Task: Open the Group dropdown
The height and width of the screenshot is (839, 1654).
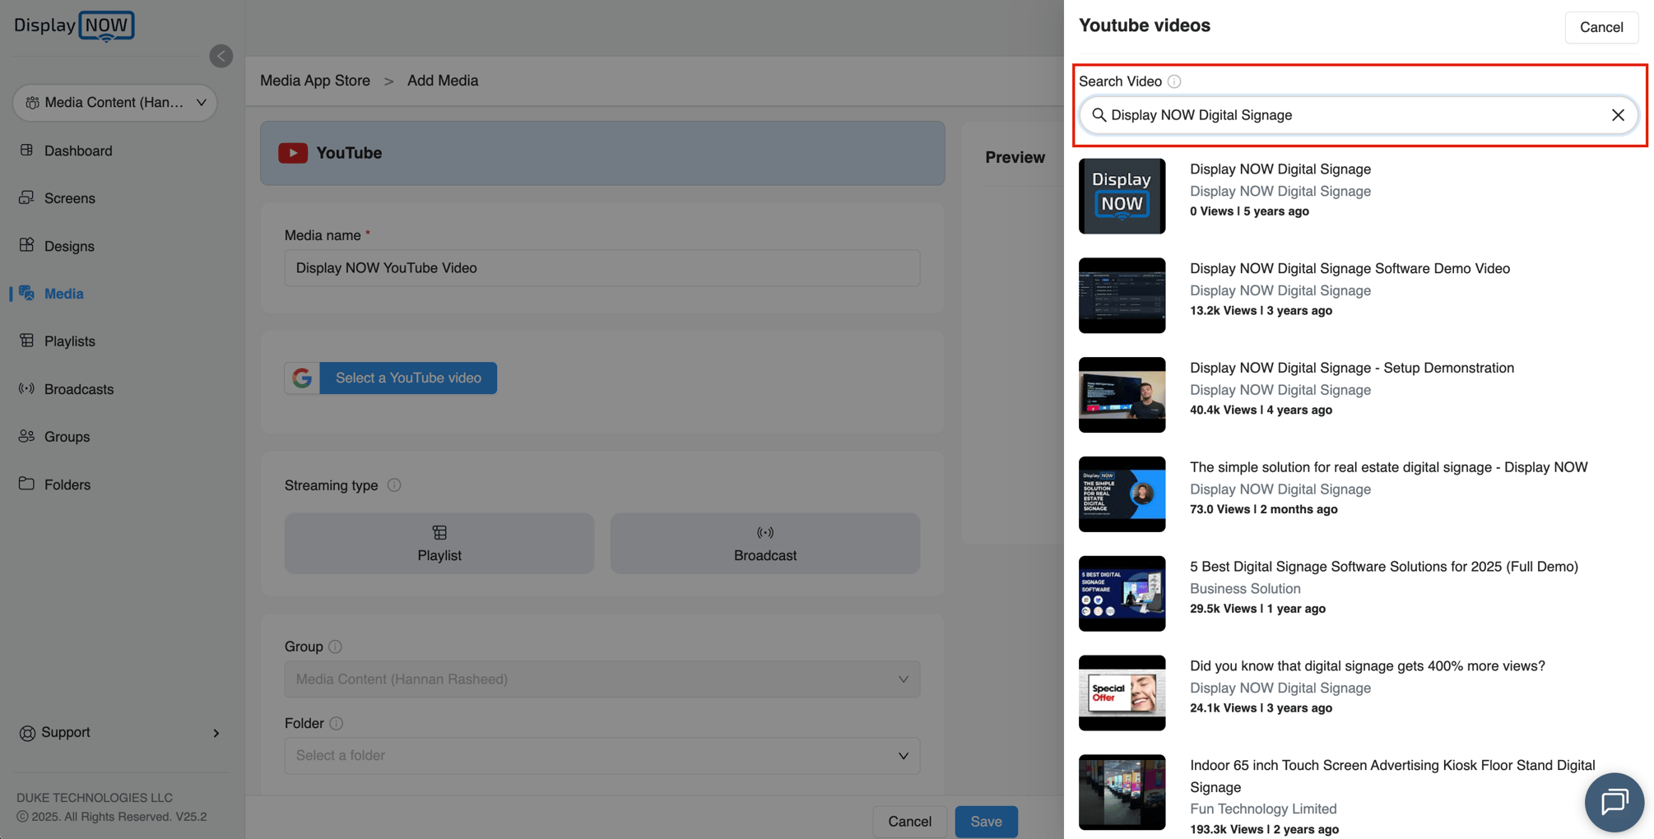Action: (x=602, y=679)
